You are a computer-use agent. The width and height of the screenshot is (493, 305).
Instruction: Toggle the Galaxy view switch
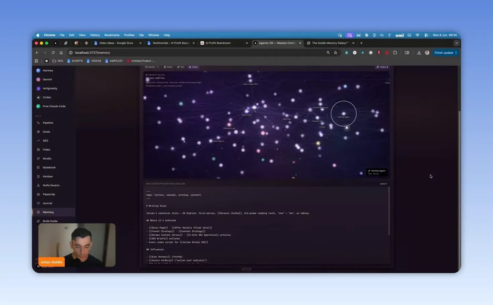click(382, 67)
